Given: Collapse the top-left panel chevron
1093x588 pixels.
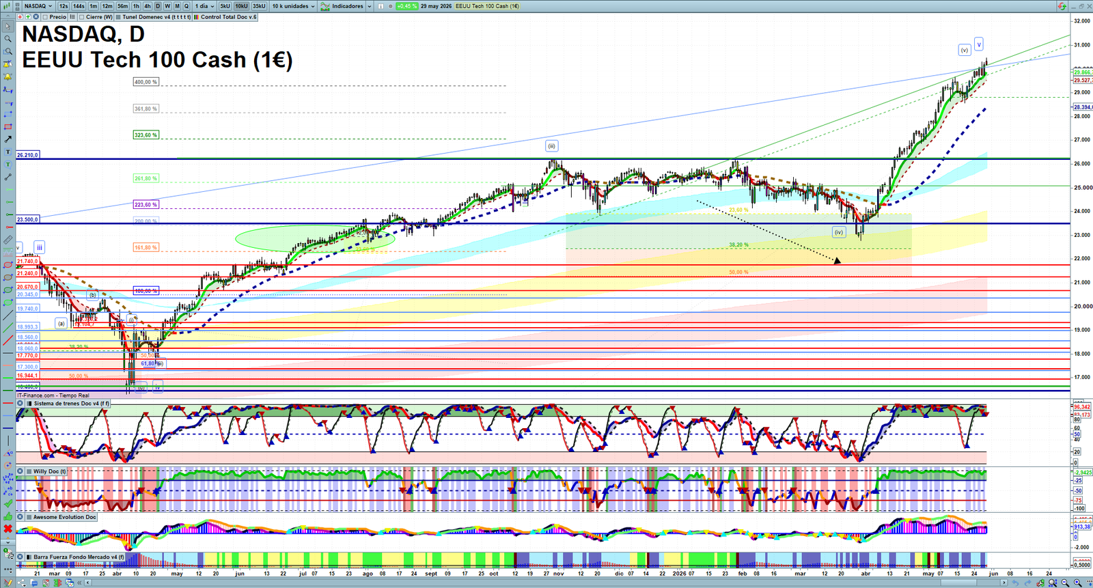Looking at the screenshot, I should [8, 16].
